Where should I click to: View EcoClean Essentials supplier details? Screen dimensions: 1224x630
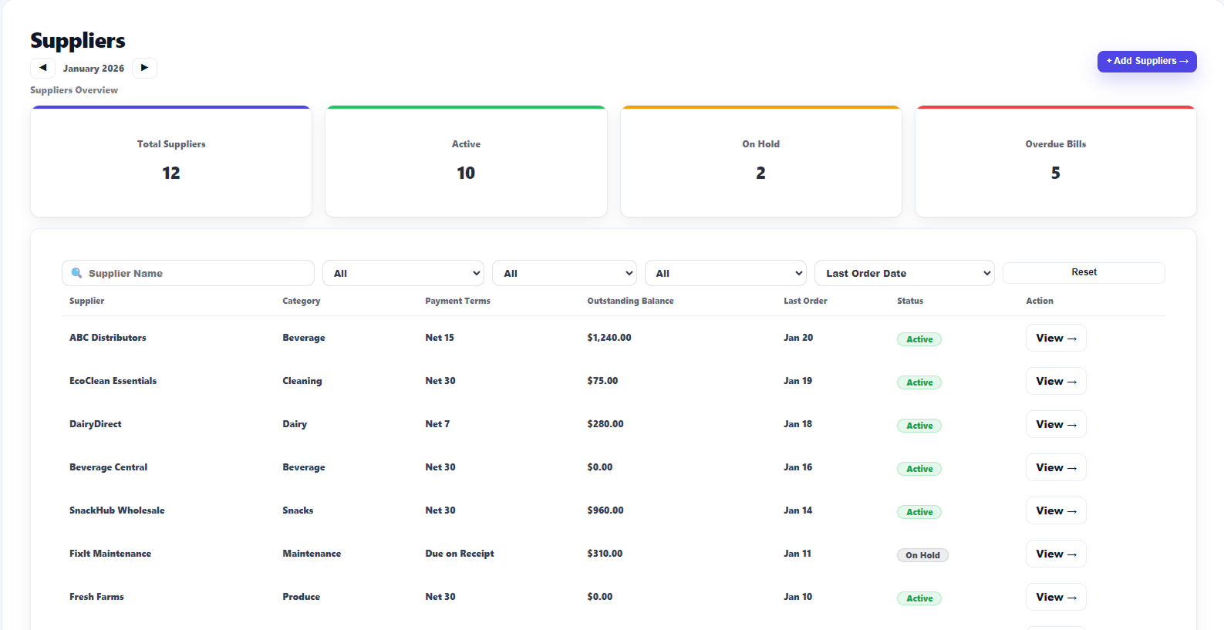click(x=1056, y=381)
